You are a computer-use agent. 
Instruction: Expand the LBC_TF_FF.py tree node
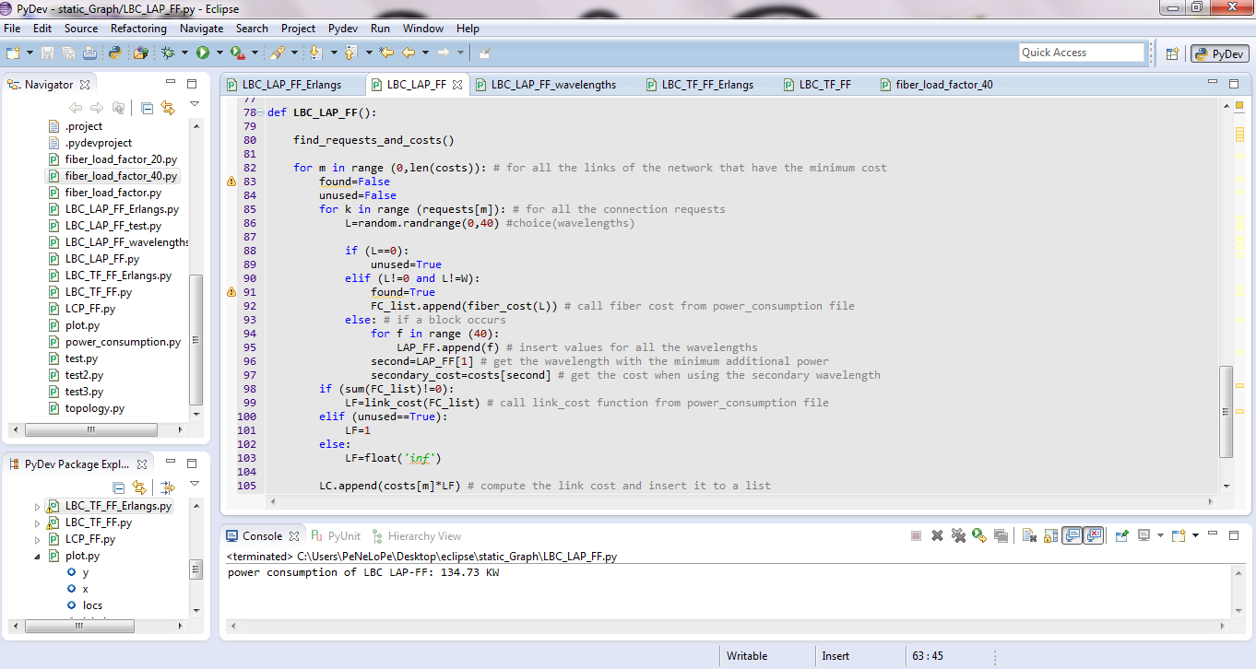point(38,522)
